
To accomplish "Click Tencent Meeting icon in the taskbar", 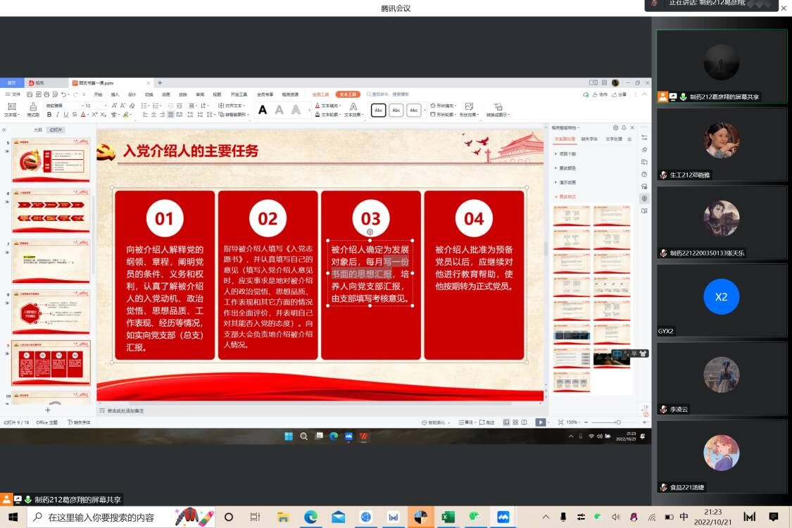I will coord(503,517).
